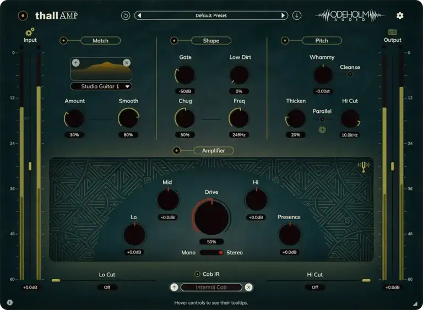Go to next preset arrow

click(x=283, y=15)
